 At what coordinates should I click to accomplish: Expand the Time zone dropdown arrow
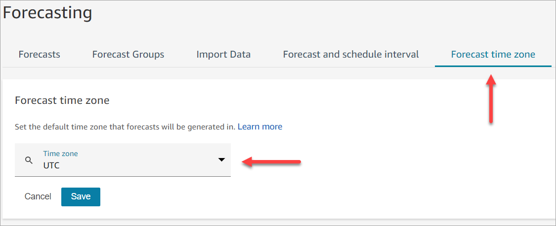pyautogui.click(x=221, y=160)
